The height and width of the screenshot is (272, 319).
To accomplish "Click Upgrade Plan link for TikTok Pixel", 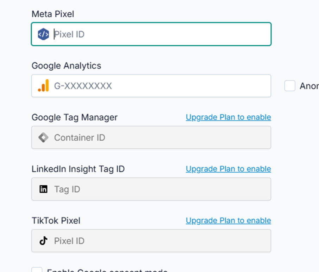I will 228,220.
